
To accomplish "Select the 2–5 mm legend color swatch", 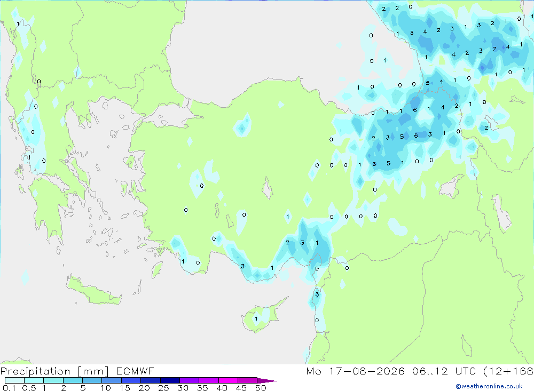I will click(x=73, y=380).
